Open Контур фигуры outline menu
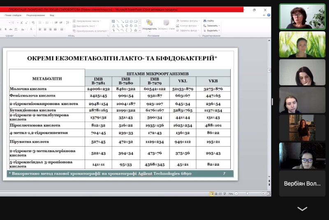Screen dimensions: 329x220 coord(188,26)
